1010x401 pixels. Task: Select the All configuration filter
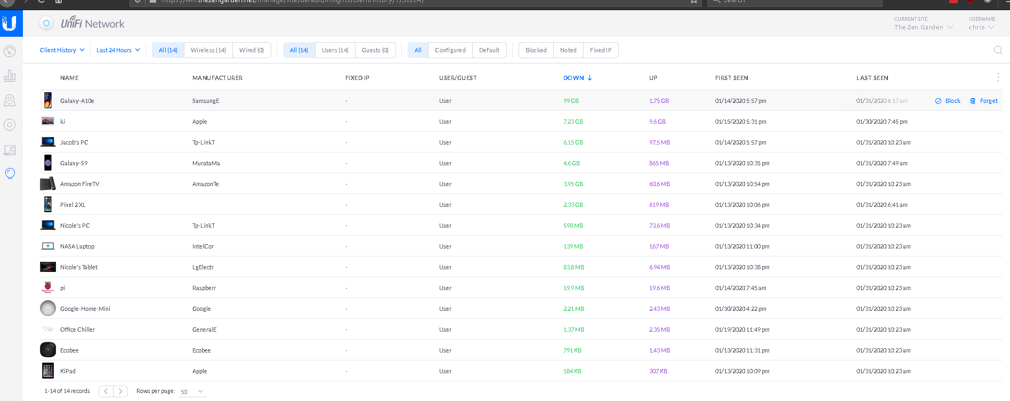coord(418,50)
